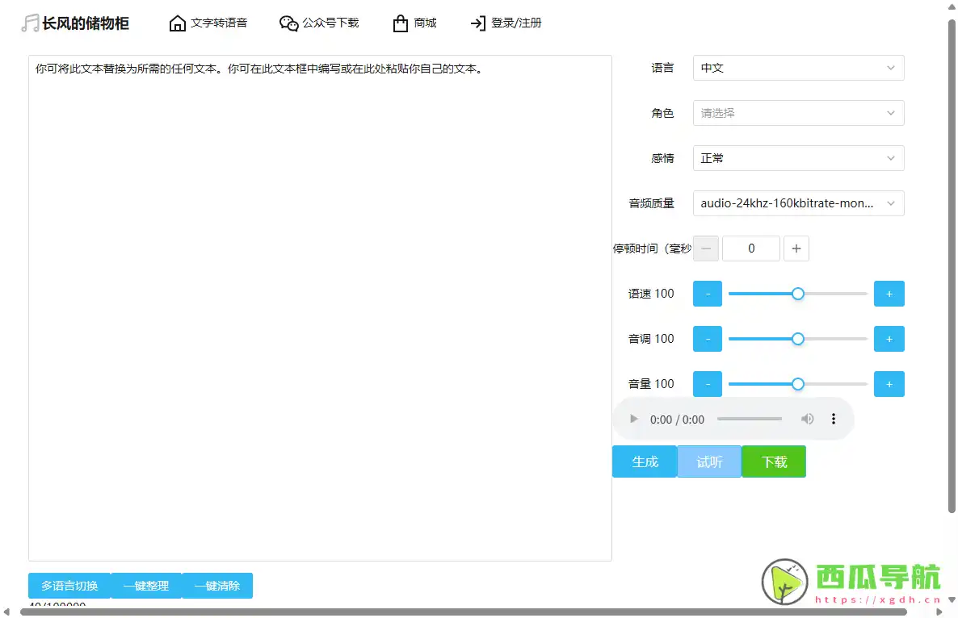The height and width of the screenshot is (618, 958).
Task: Click the horizontal page scrollbar
Action: pos(464,612)
